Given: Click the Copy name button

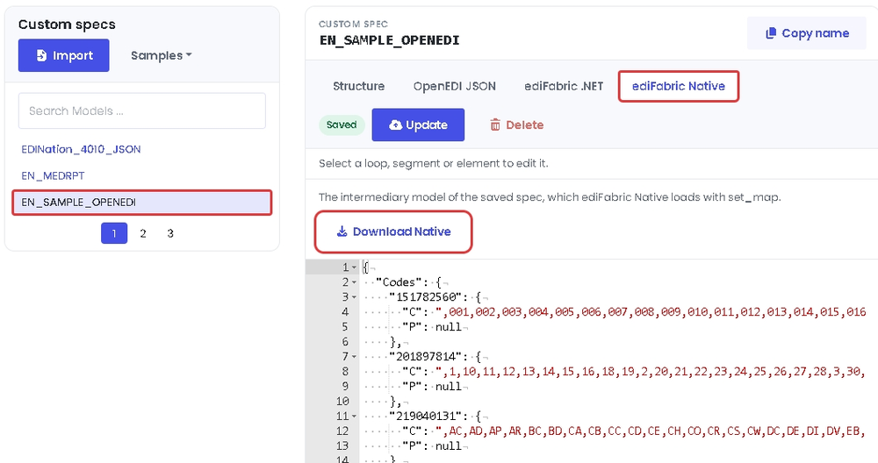Looking at the screenshot, I should [807, 33].
